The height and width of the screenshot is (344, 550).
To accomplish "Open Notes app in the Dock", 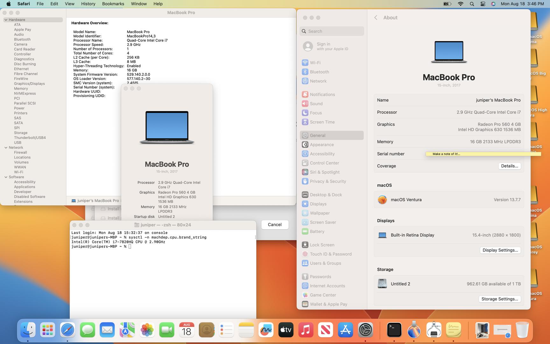I will (x=246, y=330).
